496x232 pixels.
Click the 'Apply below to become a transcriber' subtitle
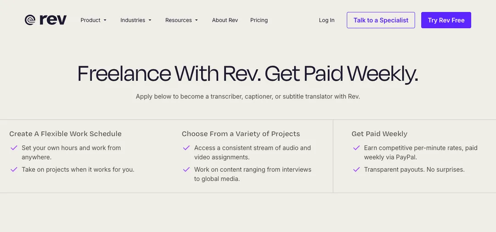(x=248, y=97)
